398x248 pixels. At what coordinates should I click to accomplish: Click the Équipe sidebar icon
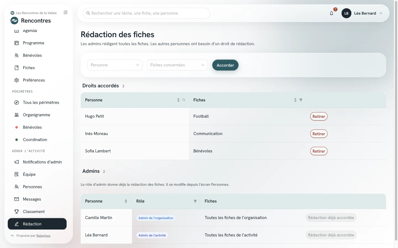click(x=17, y=174)
